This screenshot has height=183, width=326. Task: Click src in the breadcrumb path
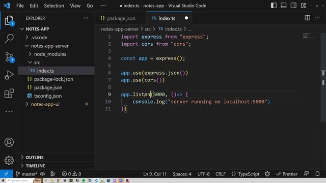[148, 29]
